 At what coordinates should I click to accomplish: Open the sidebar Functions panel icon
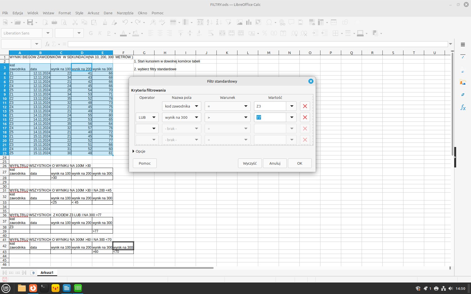click(463, 108)
